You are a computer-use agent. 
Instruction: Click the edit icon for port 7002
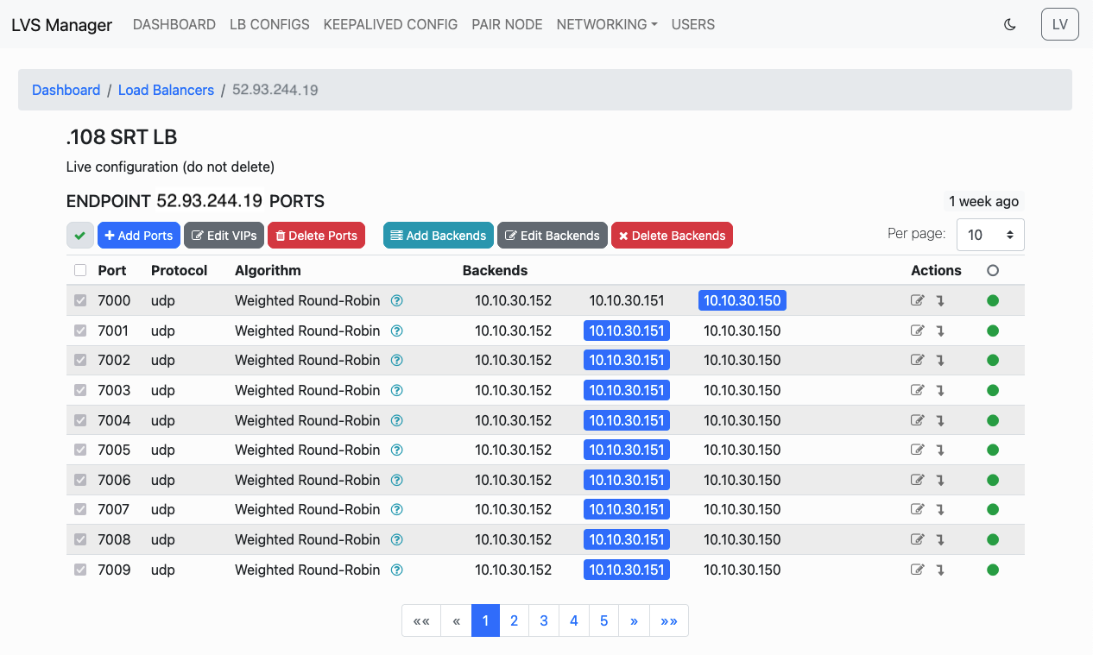pyautogui.click(x=918, y=360)
